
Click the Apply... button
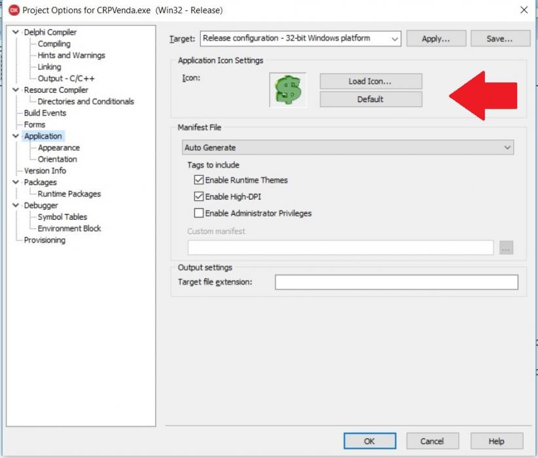(x=436, y=39)
